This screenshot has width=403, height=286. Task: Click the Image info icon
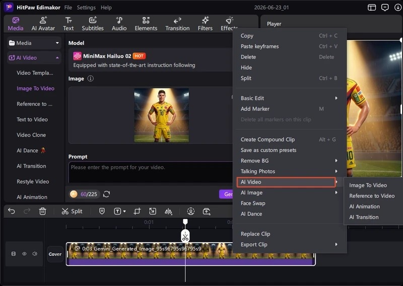pos(91,78)
